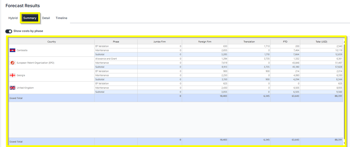Click the 7,664 PTO subtotal value
The width and height of the screenshot is (350, 147).
tap(296, 54)
